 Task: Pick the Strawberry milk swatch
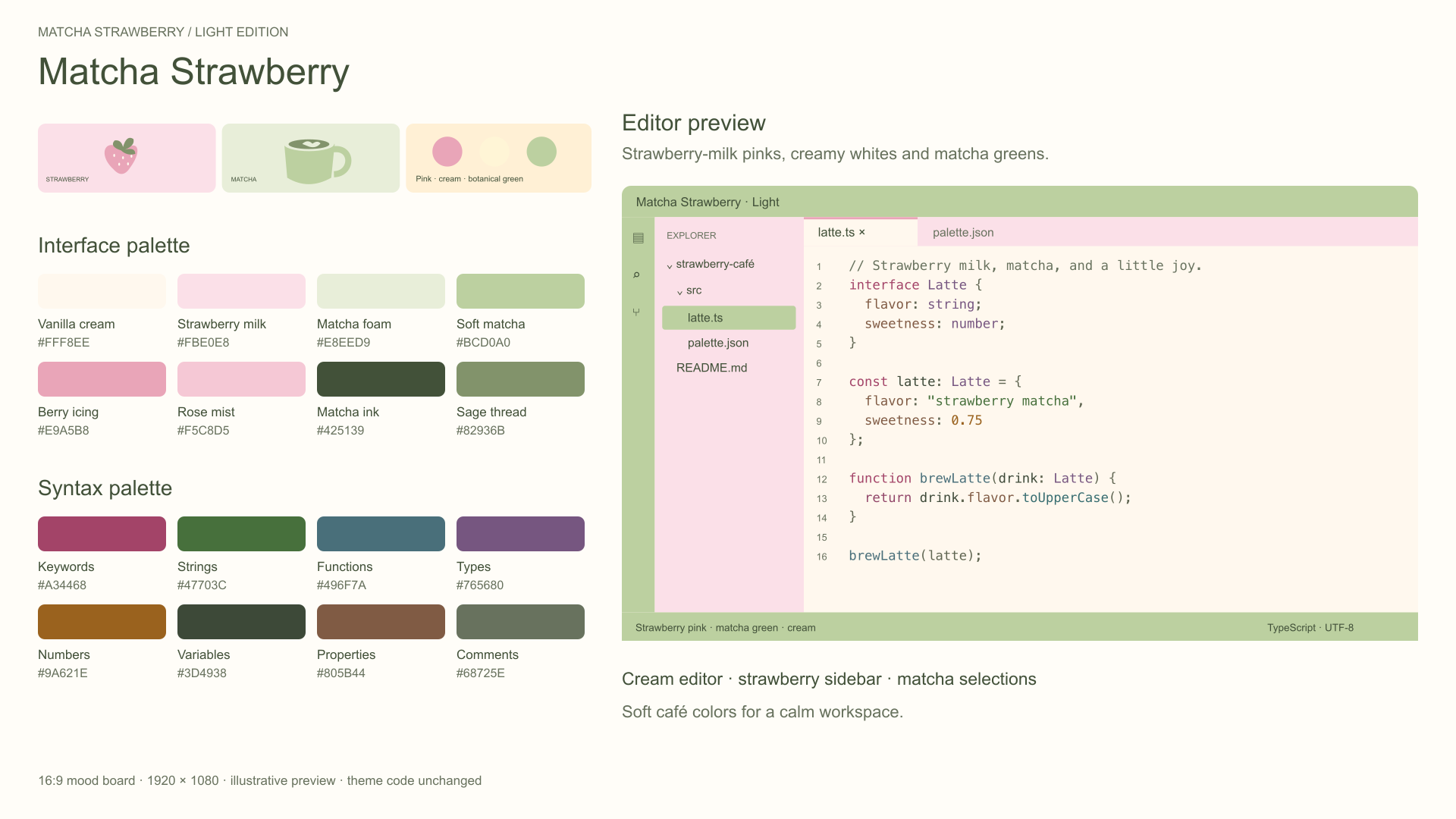point(241,291)
